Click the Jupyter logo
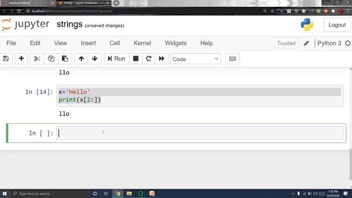The width and height of the screenshot is (352, 198). click(25, 24)
